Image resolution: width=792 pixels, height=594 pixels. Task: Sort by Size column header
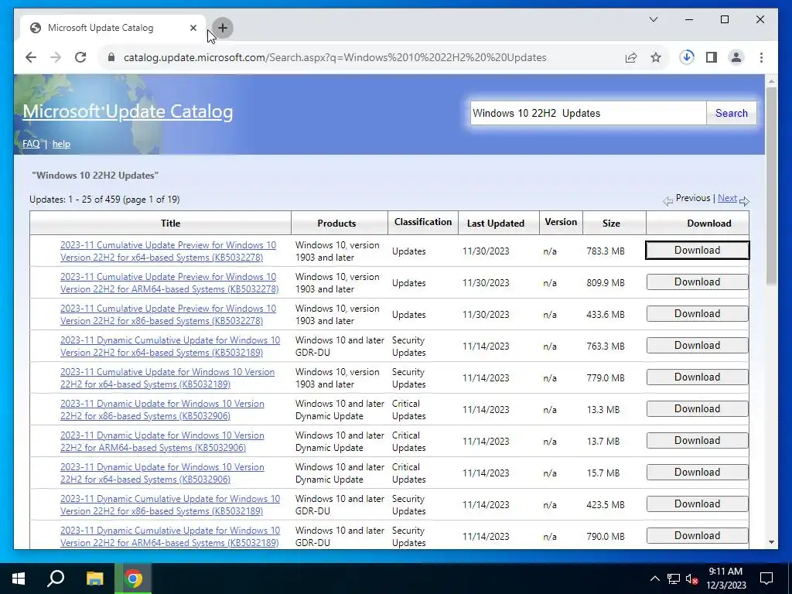tap(611, 224)
